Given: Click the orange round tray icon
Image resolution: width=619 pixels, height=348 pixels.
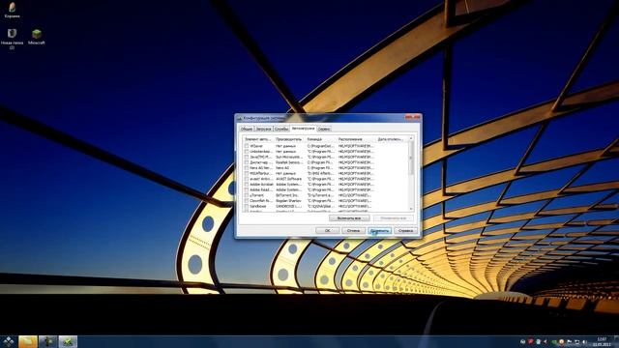Looking at the screenshot, I should [x=561, y=341].
